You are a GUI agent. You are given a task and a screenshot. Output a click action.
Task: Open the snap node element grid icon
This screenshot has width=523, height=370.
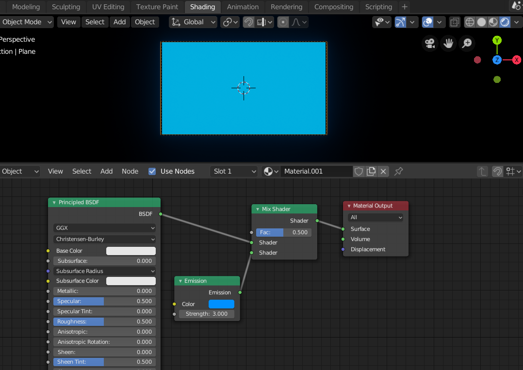(x=513, y=171)
